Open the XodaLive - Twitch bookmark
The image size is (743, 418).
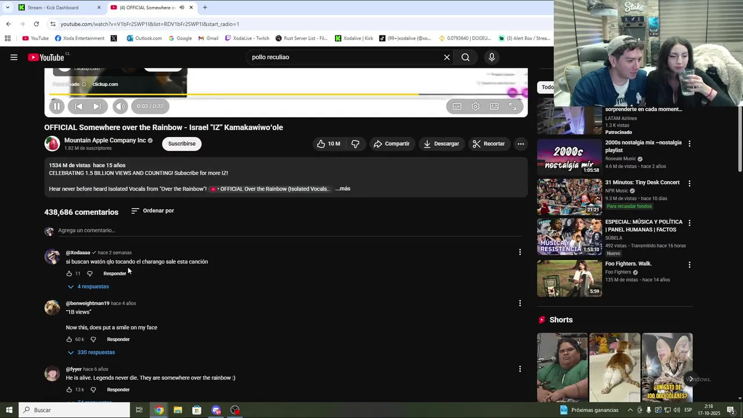pos(247,38)
